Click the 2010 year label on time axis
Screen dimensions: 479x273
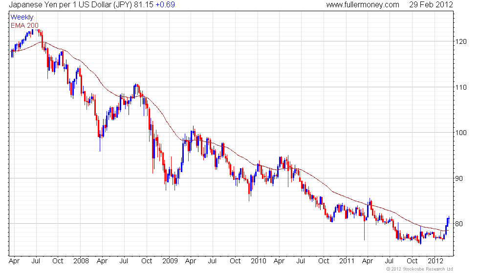click(x=259, y=261)
